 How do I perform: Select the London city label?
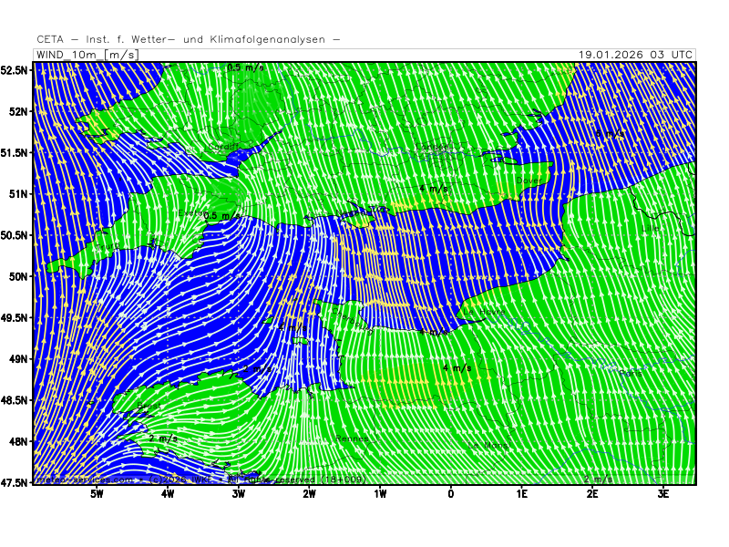(432, 147)
